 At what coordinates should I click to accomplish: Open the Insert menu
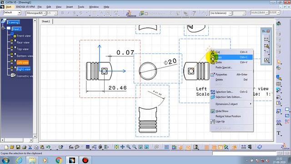click(x=70, y=7)
